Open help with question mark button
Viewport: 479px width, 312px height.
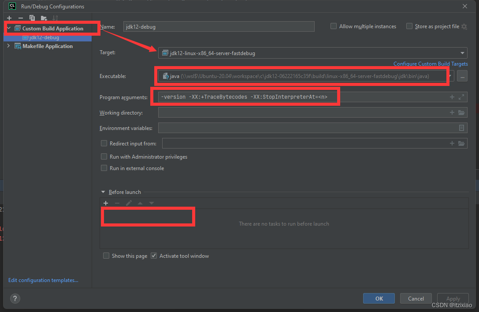point(15,298)
